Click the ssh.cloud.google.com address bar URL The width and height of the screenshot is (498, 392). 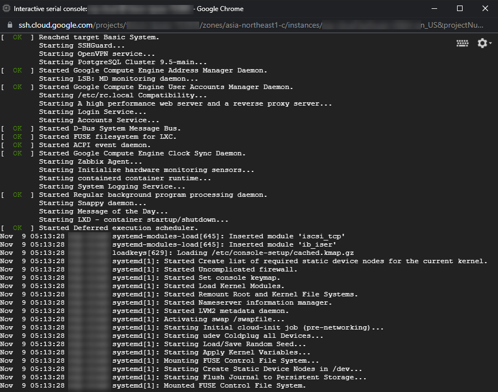(x=251, y=25)
